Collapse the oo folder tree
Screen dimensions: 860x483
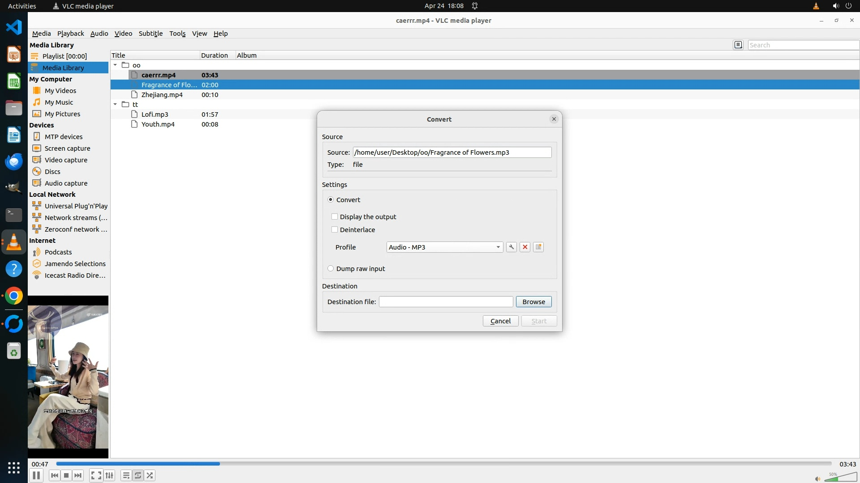pos(115,65)
